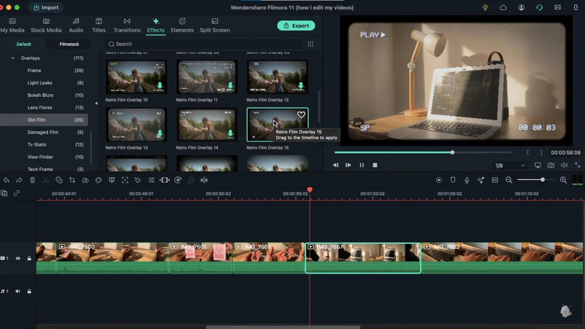This screenshot has width=585, height=329.
Task: Click the Green Screen icon in toolbar
Action: click(112, 180)
